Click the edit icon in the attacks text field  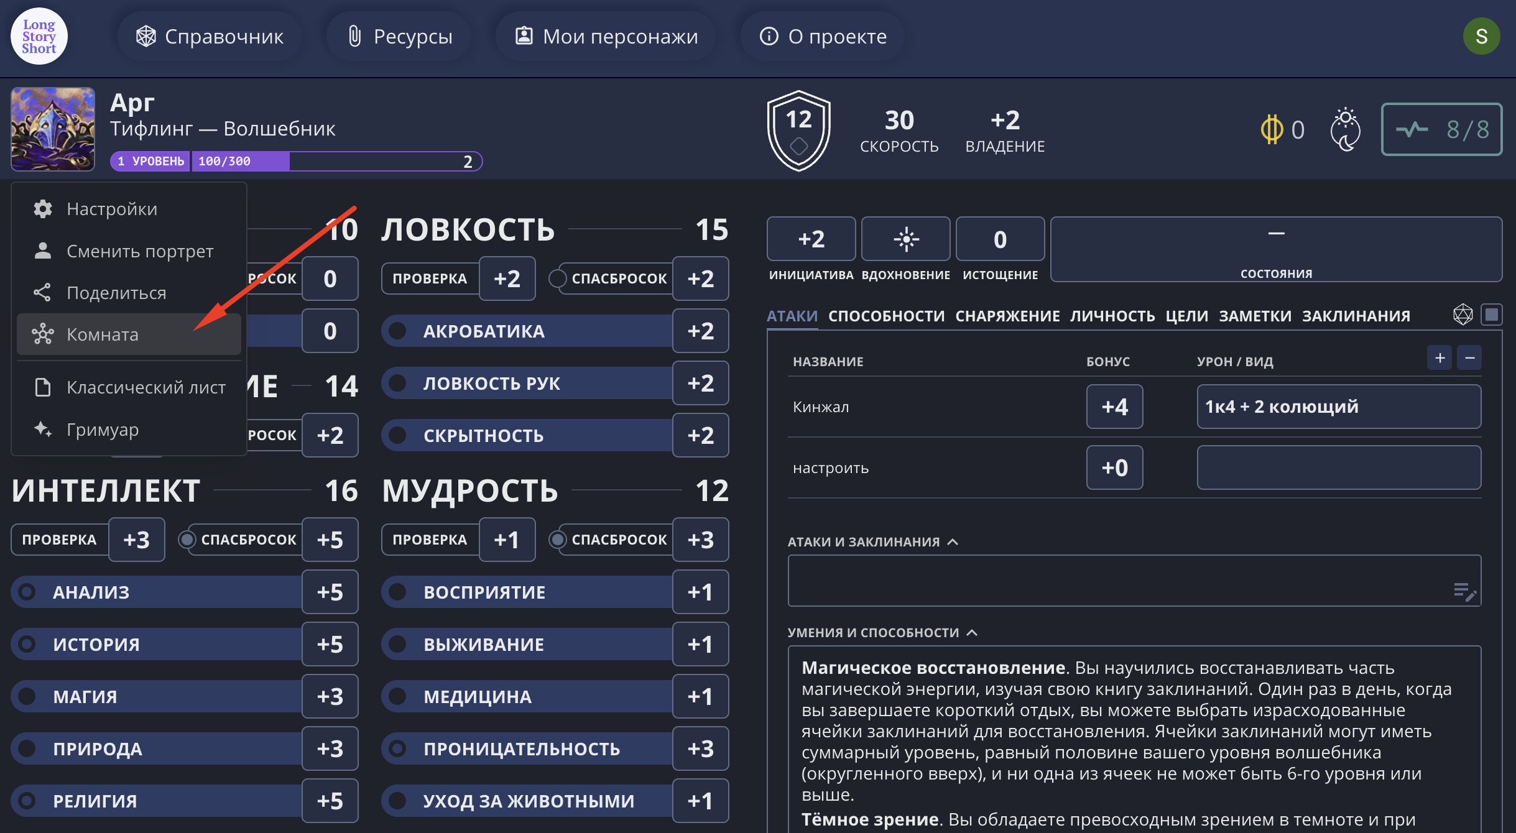click(x=1464, y=591)
